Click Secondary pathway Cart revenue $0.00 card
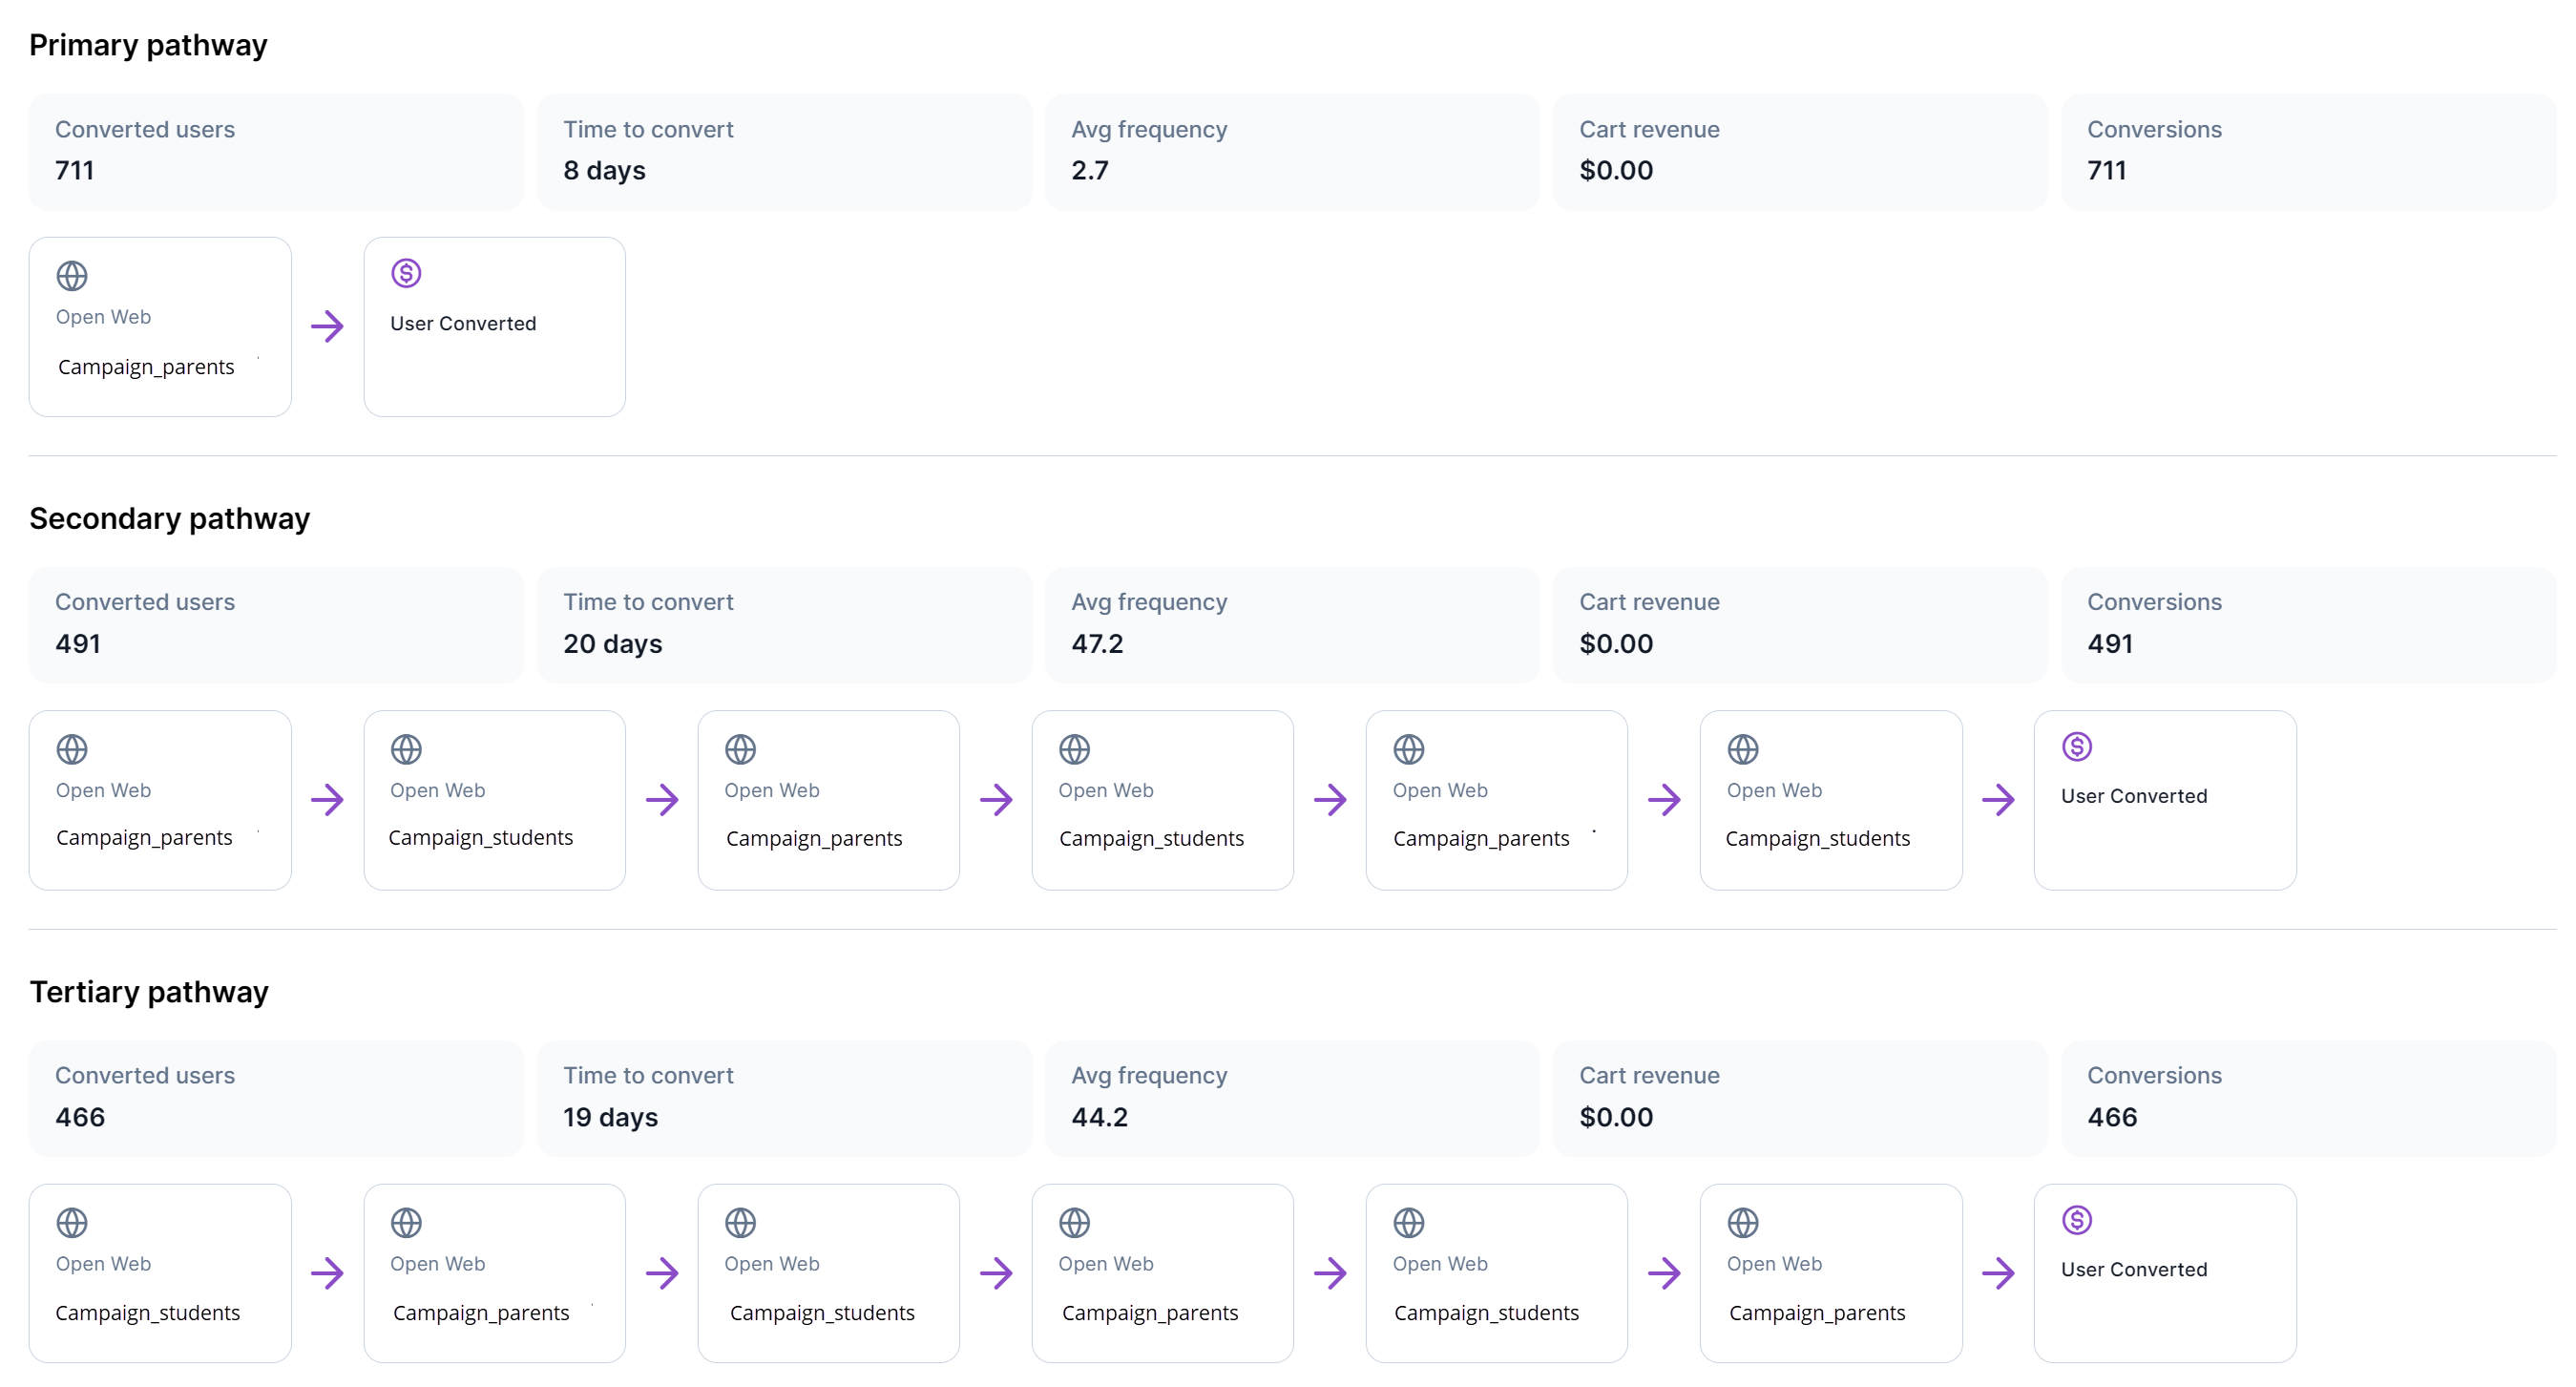 1799,624
